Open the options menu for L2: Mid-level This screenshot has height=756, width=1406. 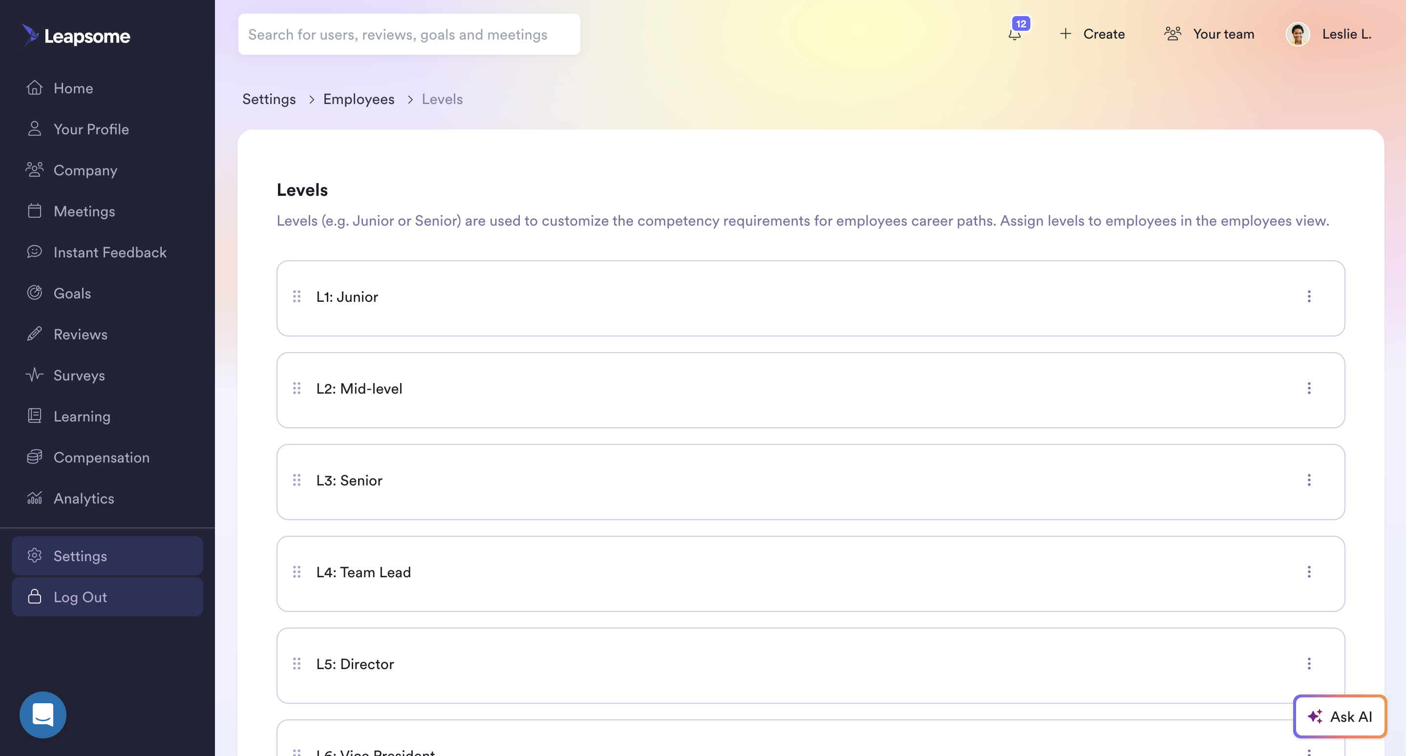tap(1309, 388)
